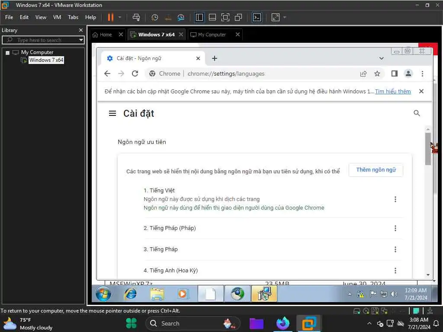Open more options for Tiếng Pháp (Pháp)
This screenshot has width=443, height=332.
click(x=395, y=228)
